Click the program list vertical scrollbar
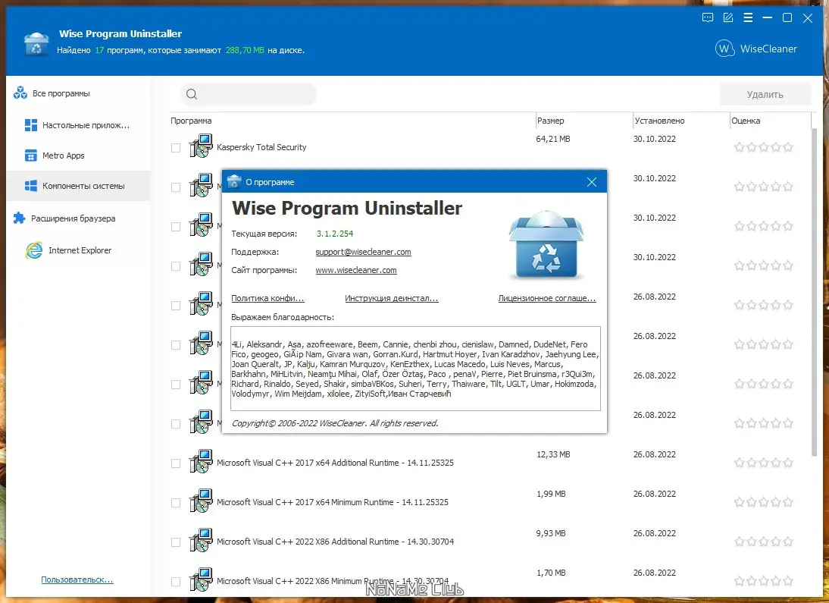 pos(815,291)
